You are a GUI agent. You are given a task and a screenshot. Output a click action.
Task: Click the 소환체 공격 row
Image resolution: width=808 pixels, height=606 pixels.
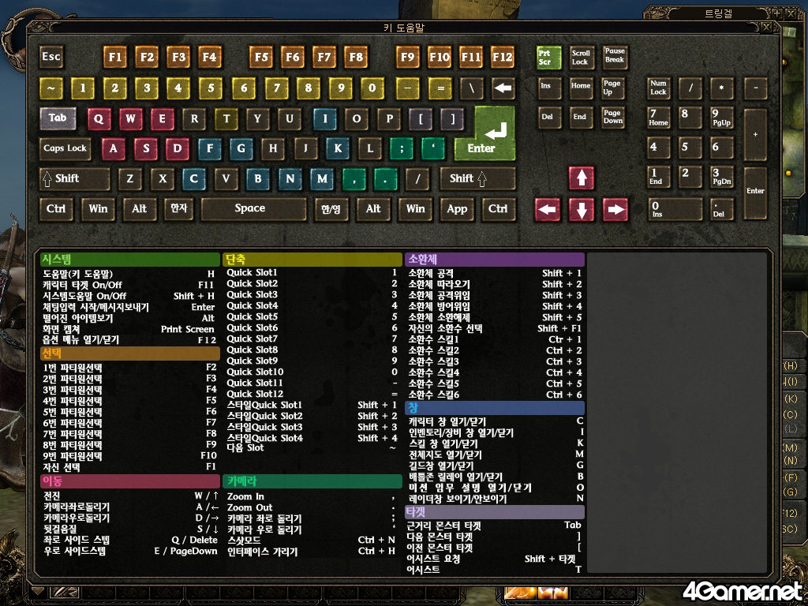tap(495, 274)
